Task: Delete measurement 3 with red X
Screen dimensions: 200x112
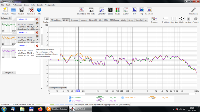Action: (x=37, y=46)
